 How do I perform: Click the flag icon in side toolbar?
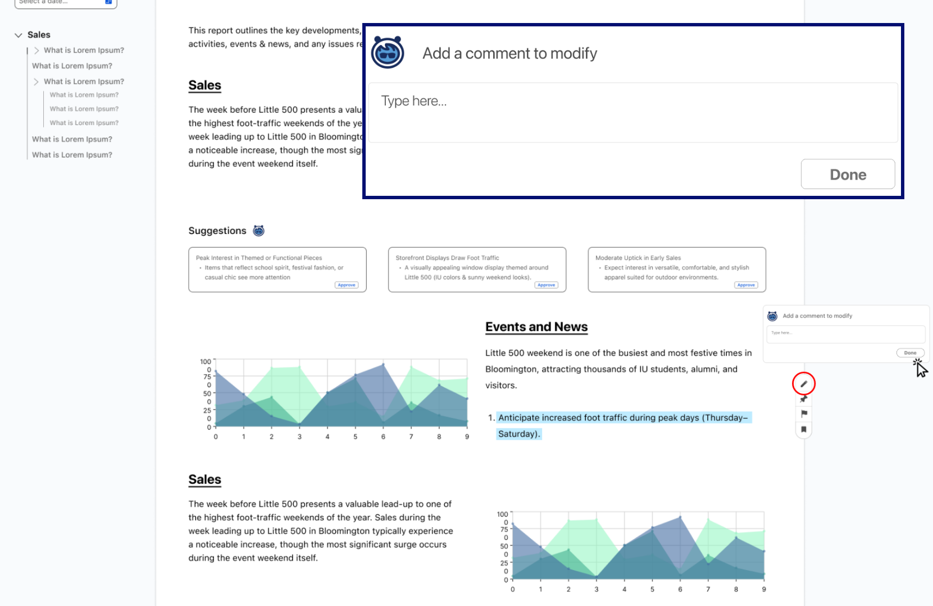click(x=804, y=414)
